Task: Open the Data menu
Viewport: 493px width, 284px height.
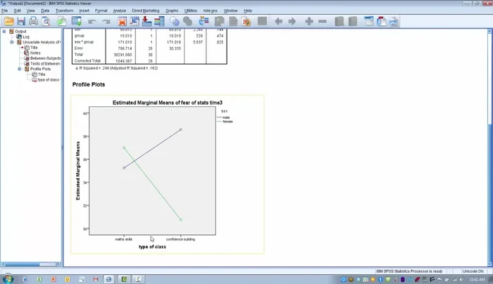Action: (x=45, y=11)
